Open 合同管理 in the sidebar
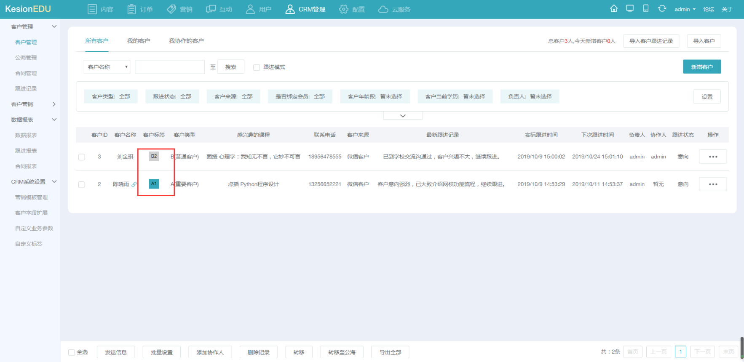The height and width of the screenshot is (362, 744). 26,73
